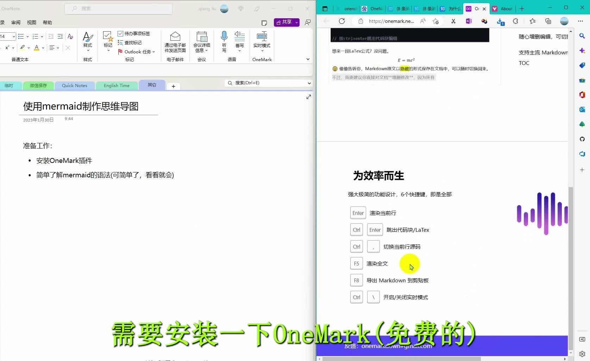Screen dimensions: 590x361
Task: Switch to the About browser tab
Action: 503,9
